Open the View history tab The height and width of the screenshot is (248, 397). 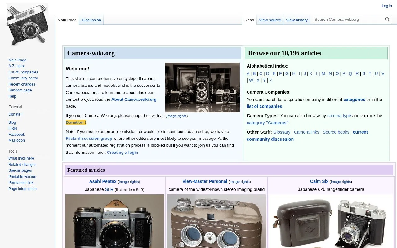click(x=297, y=20)
